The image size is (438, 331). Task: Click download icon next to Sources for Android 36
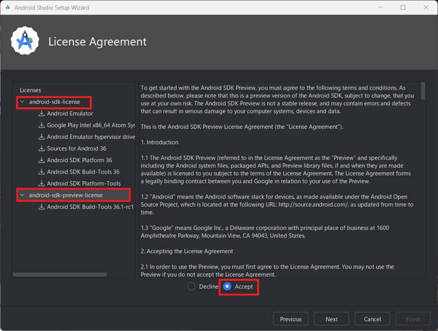pyautogui.click(x=41, y=148)
